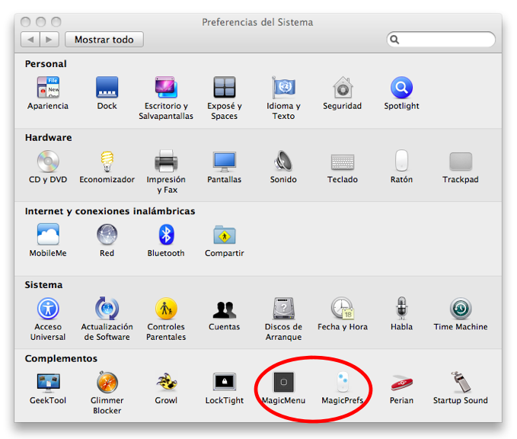Open Perian preference pane
Viewport: 517px width, 439px height.
[401, 382]
